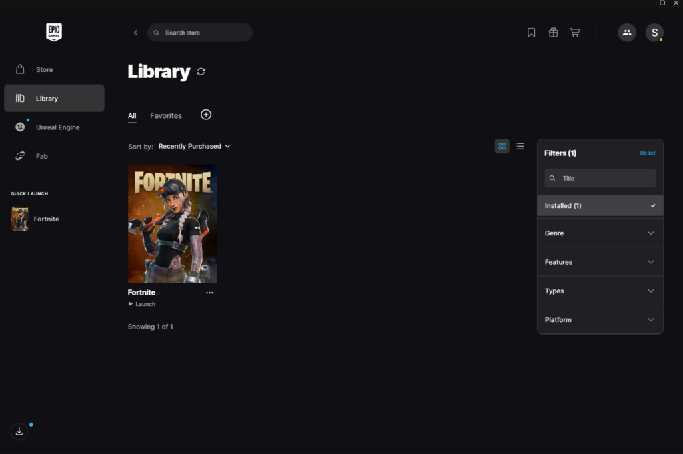Refresh the Library with refresh icon
Image resolution: width=683 pixels, height=454 pixels.
click(x=201, y=71)
